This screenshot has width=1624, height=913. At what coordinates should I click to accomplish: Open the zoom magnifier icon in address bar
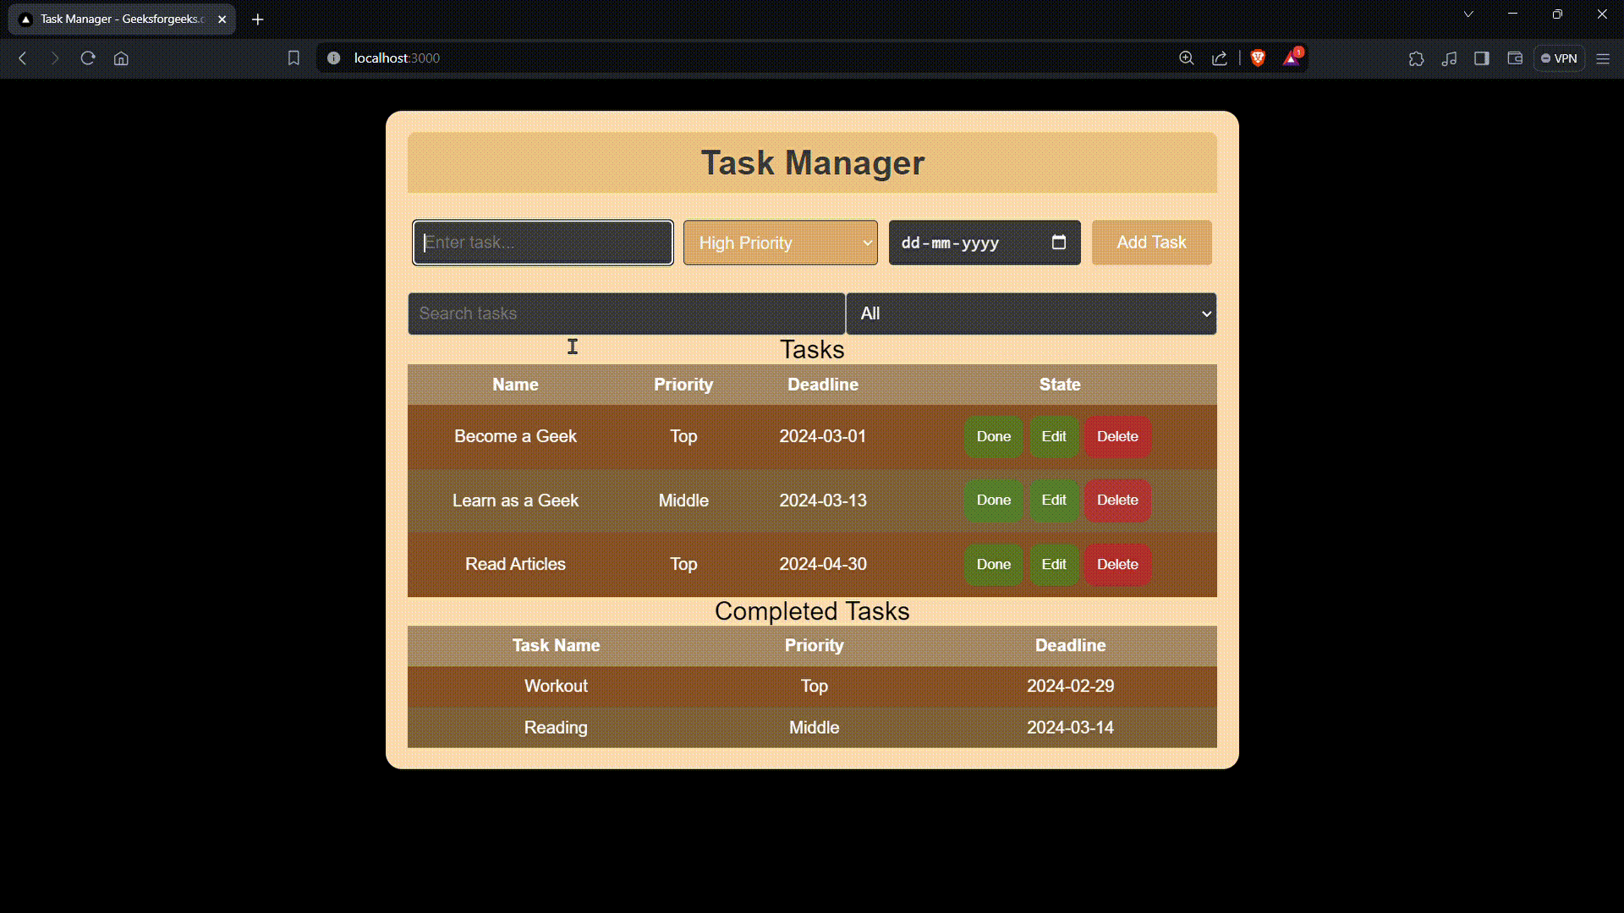point(1187,58)
